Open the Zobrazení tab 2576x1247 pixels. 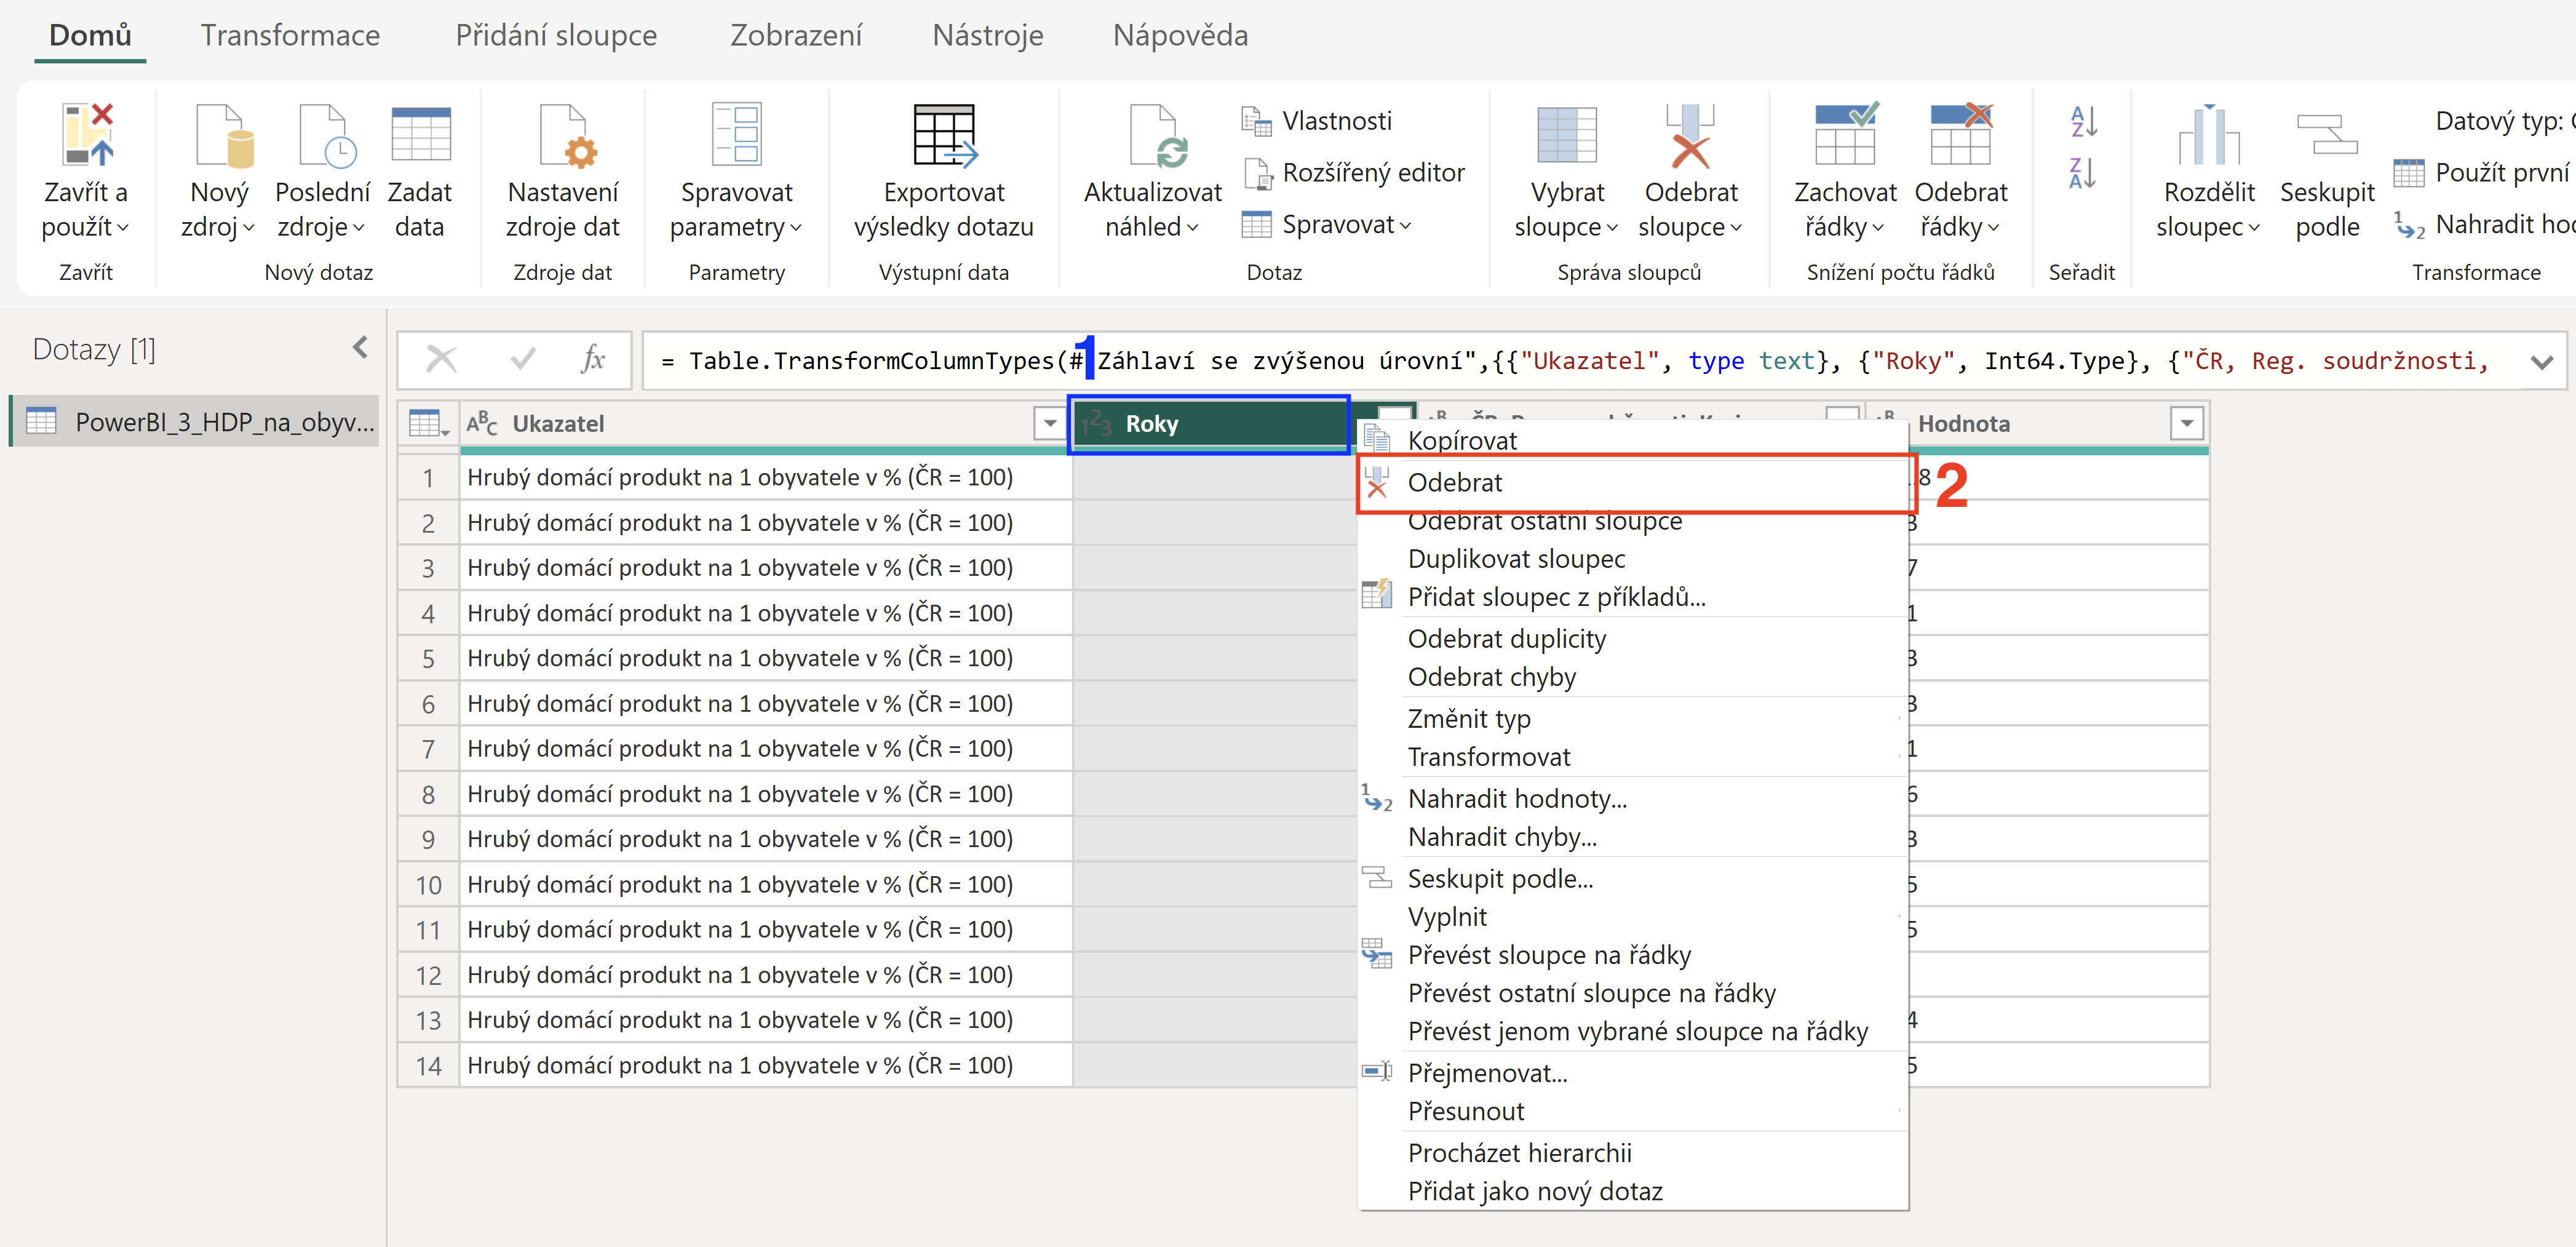(795, 35)
